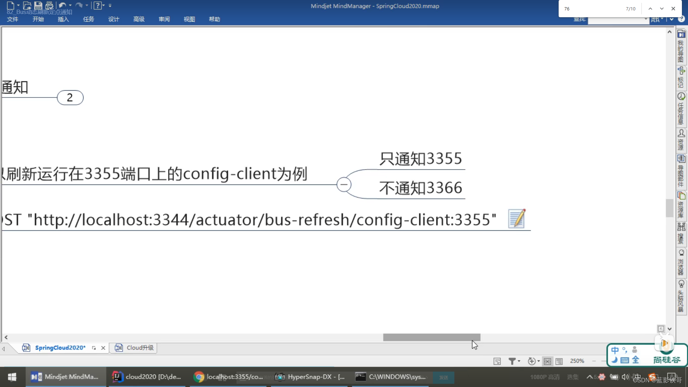Viewport: 688px width, 387px height.
Task: Click the scroll left arrow
Action: pos(6,338)
